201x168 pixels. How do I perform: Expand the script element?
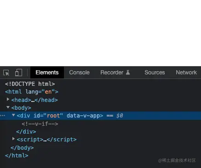[x=13, y=139]
